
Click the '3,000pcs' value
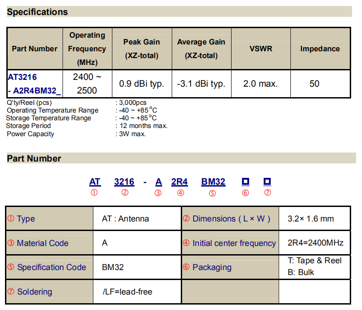[x=133, y=103]
